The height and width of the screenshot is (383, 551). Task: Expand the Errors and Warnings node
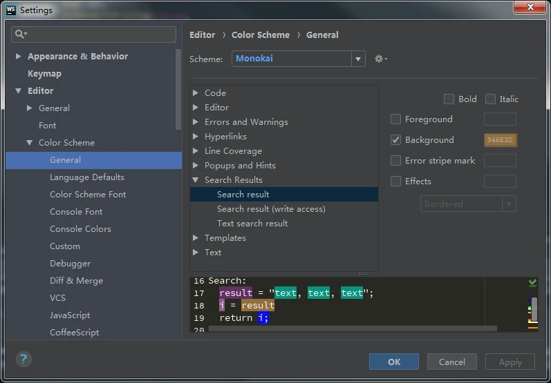click(x=196, y=122)
